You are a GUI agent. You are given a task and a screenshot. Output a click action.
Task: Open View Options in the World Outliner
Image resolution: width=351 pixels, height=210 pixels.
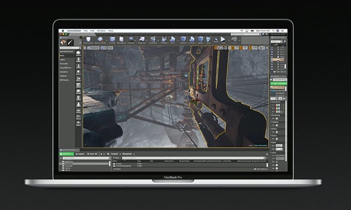(x=279, y=72)
